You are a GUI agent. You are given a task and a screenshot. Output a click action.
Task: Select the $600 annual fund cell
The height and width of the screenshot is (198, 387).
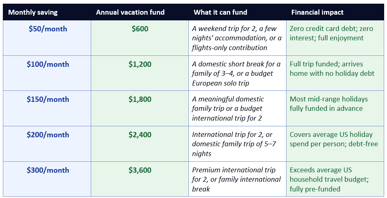[x=140, y=38]
